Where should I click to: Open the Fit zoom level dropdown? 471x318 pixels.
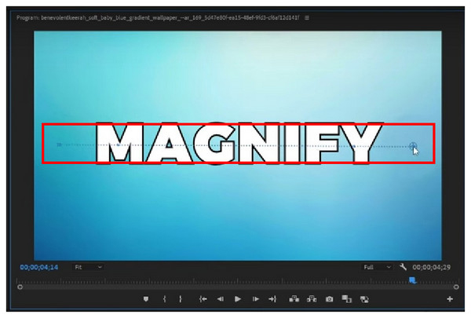(88, 267)
